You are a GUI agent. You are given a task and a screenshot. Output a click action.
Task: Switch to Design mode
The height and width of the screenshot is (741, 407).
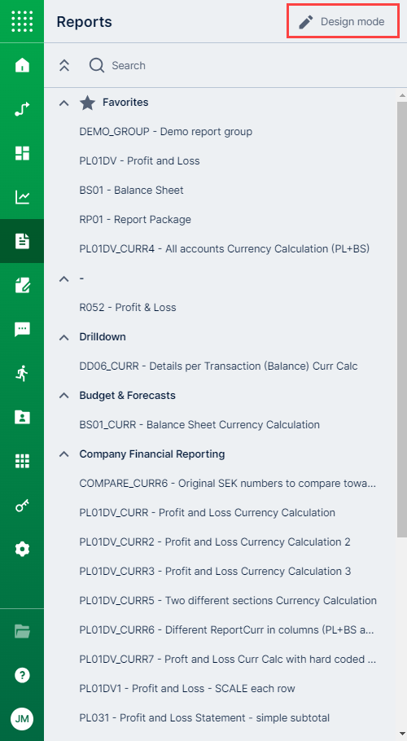pos(343,22)
